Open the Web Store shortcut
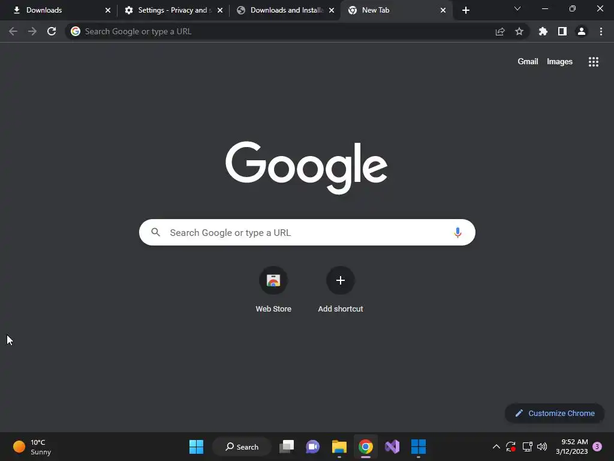This screenshot has width=614, height=461. tap(273, 289)
